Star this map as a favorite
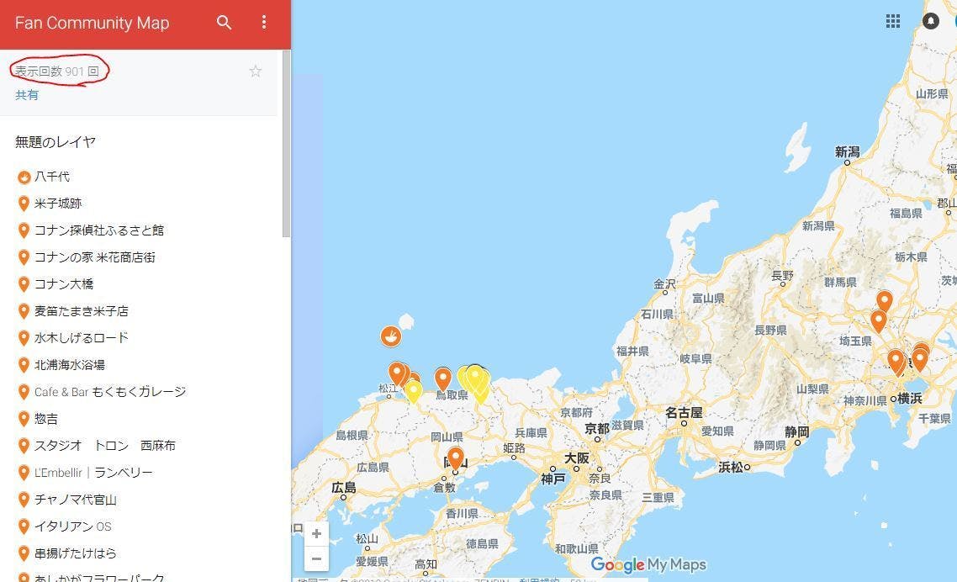 [255, 71]
